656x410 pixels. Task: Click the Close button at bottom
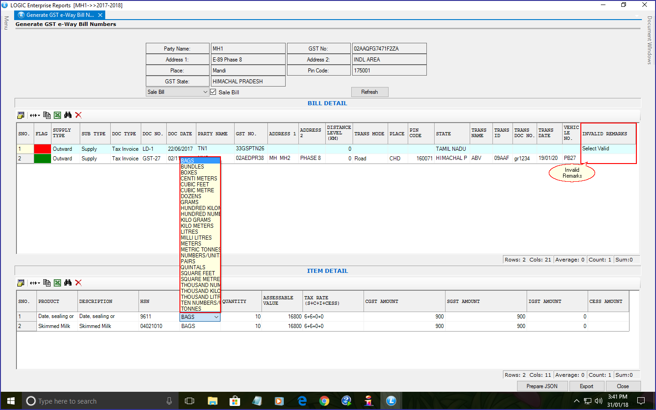pyautogui.click(x=623, y=386)
